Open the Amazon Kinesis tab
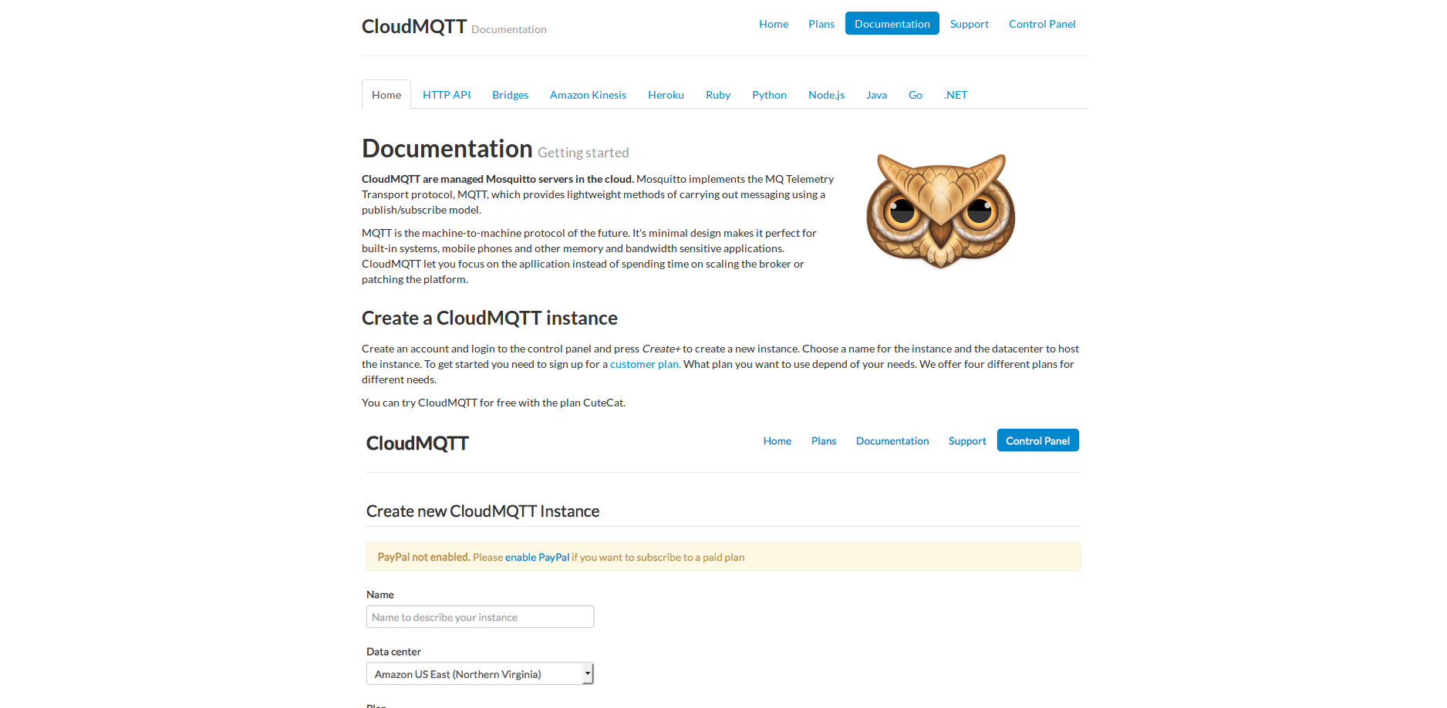This screenshot has height=708, width=1447. coord(589,95)
